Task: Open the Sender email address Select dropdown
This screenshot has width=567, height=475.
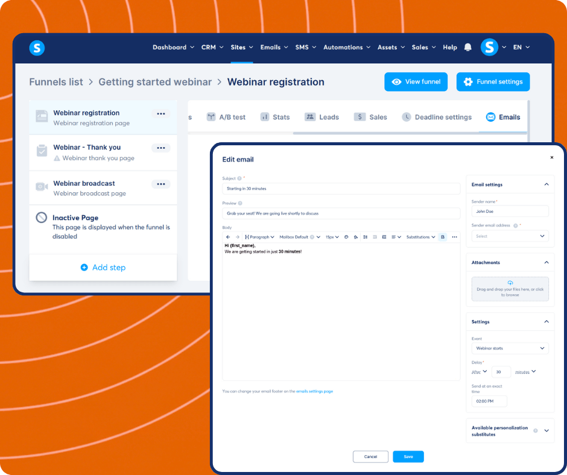Action: coord(510,236)
